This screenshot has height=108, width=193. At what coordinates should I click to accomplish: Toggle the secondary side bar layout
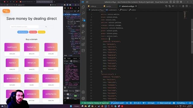178,2
